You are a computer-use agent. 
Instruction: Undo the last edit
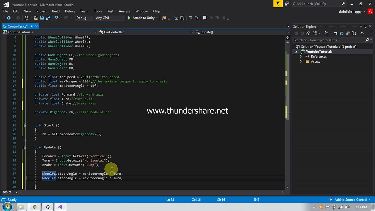[56, 18]
